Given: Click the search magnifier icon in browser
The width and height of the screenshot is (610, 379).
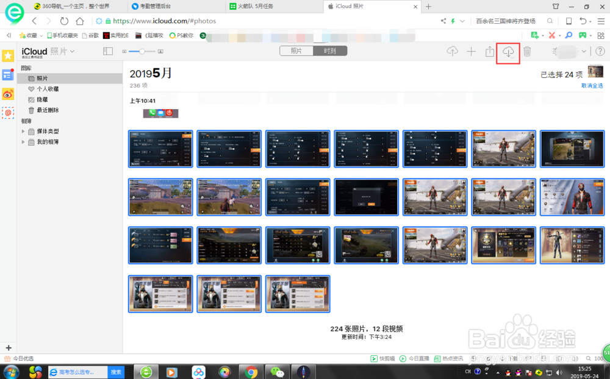Looking at the screenshot, I should pyautogui.click(x=550, y=21).
